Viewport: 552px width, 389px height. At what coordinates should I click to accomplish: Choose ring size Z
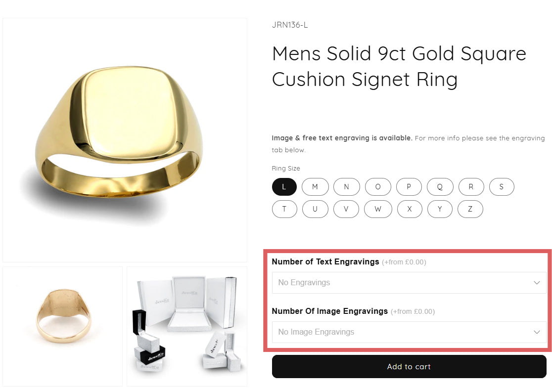tap(470, 209)
